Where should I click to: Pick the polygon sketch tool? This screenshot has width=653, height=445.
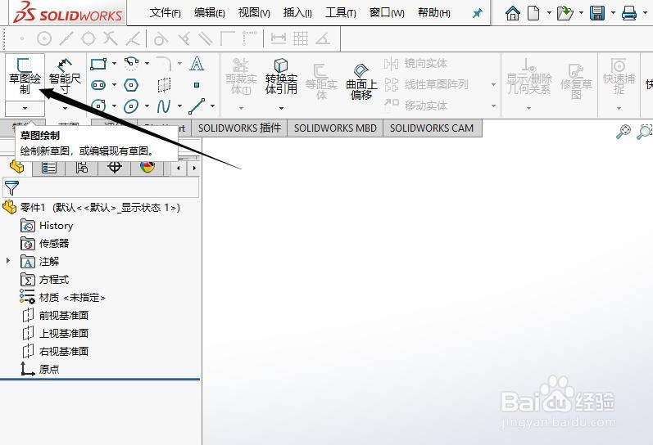tap(131, 85)
